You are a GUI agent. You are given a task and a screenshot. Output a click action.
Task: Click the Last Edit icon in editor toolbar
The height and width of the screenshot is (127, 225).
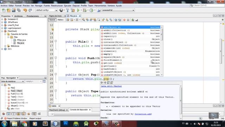tap(68, 20)
